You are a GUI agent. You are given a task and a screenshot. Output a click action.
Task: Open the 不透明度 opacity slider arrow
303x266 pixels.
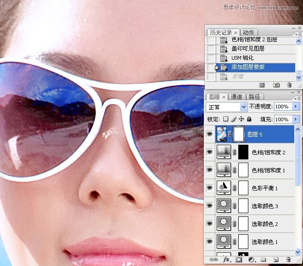click(x=295, y=107)
